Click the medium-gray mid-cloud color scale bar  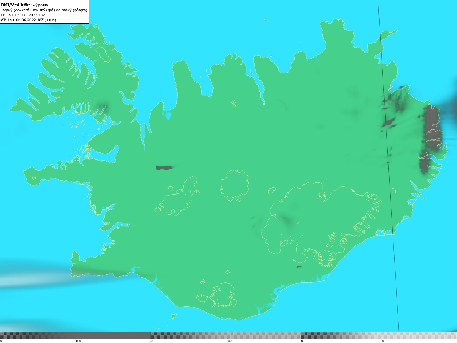pyautogui.click(x=226, y=335)
